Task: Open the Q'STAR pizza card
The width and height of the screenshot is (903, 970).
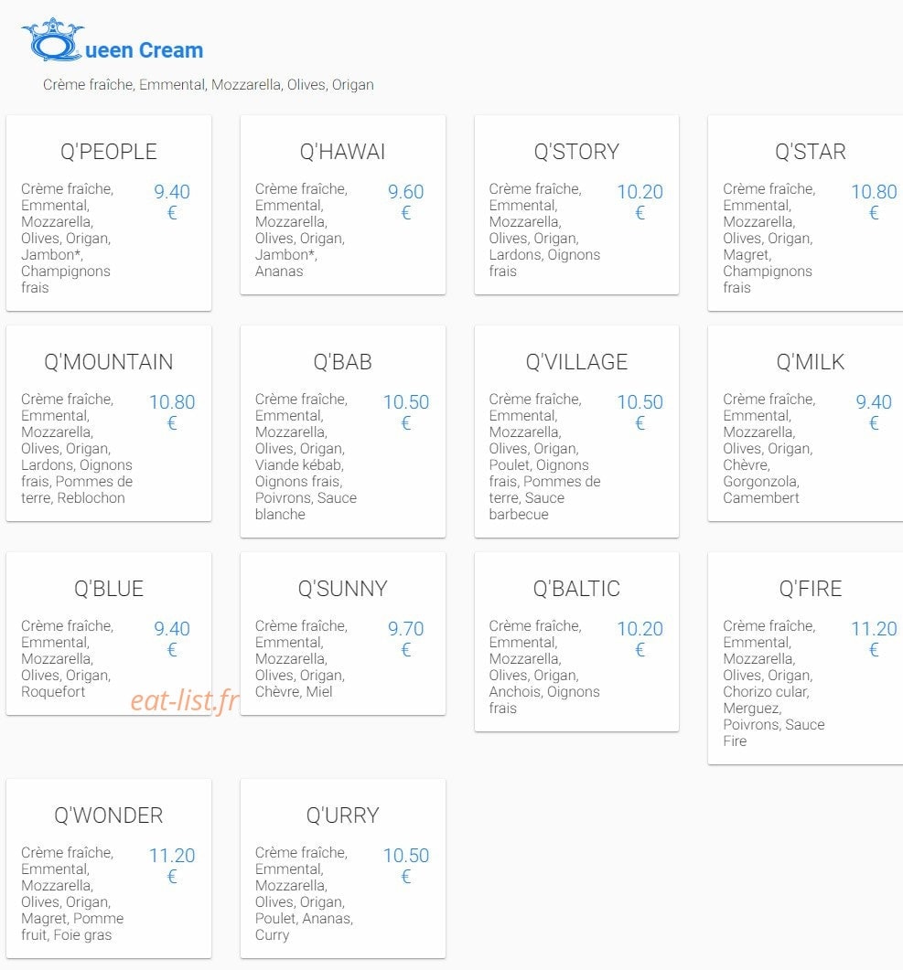Action: pos(805,213)
